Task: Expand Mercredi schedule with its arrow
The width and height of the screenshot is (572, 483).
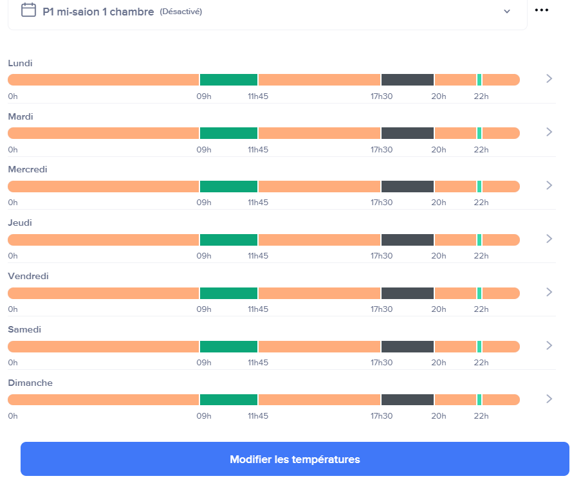Action: tap(549, 185)
